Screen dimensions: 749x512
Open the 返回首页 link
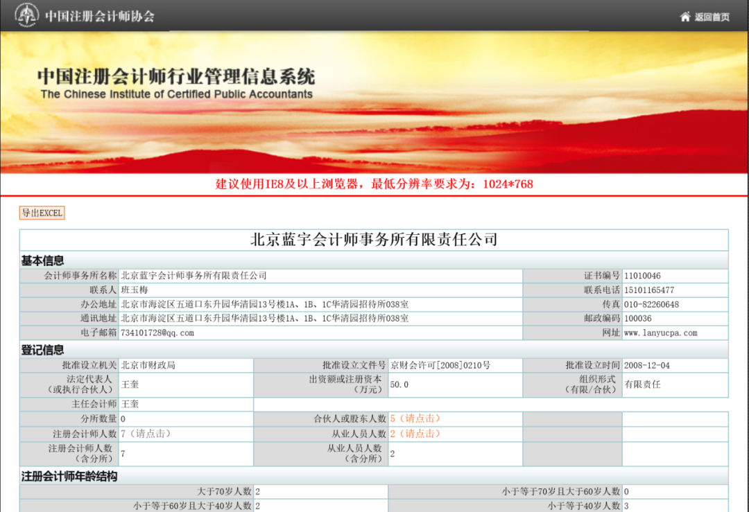[712, 17]
